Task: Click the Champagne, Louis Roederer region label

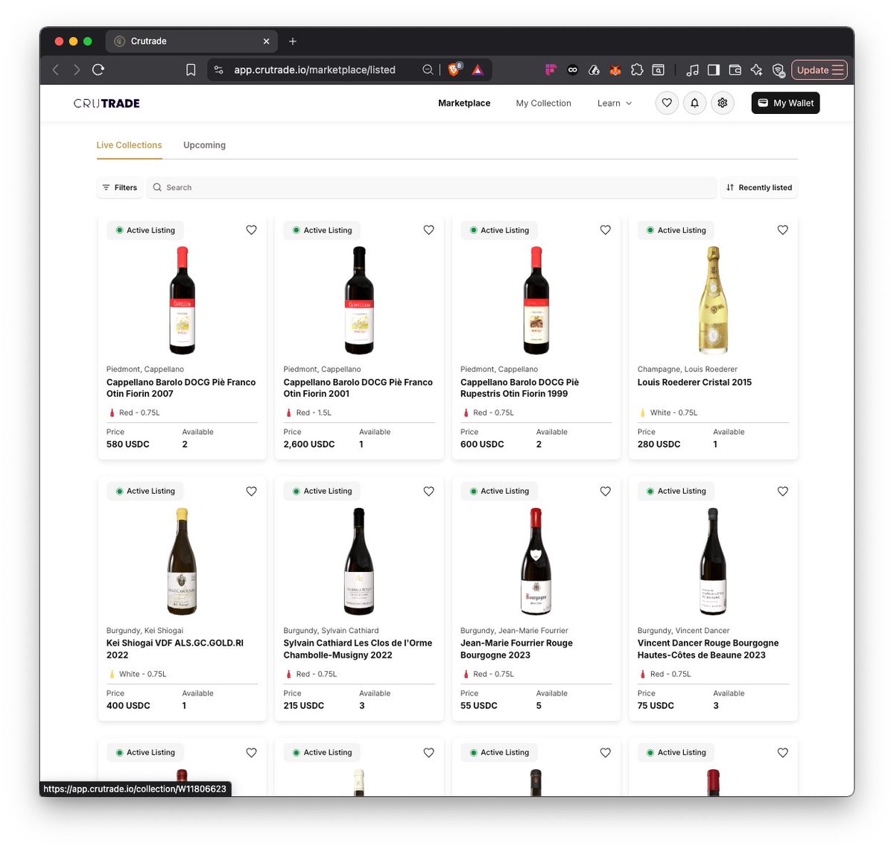Action: tap(687, 369)
